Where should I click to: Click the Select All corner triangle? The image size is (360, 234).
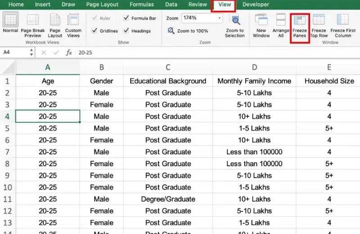click(8, 68)
